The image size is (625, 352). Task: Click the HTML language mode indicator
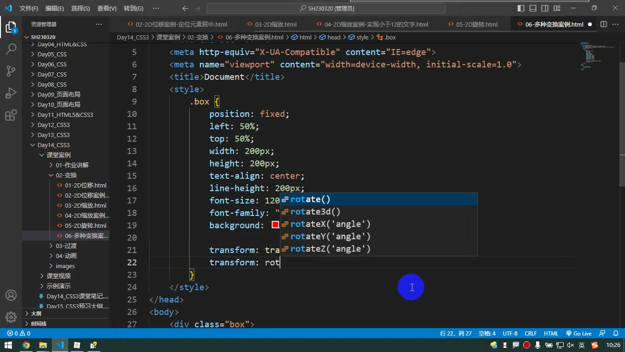[551, 334]
